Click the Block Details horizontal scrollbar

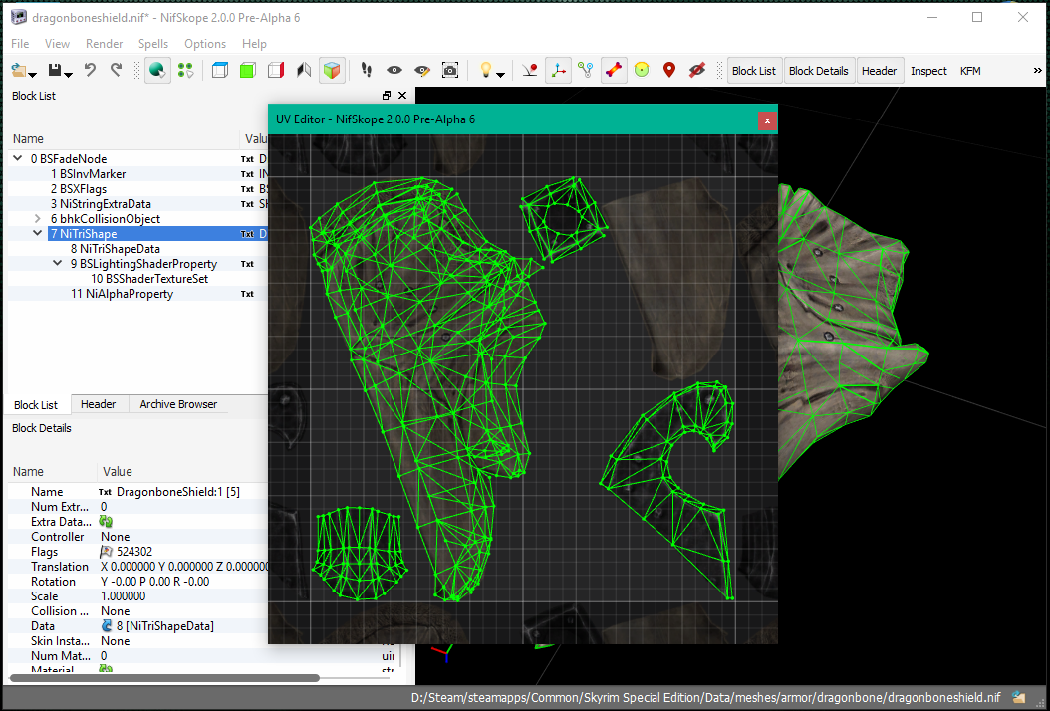coord(164,678)
